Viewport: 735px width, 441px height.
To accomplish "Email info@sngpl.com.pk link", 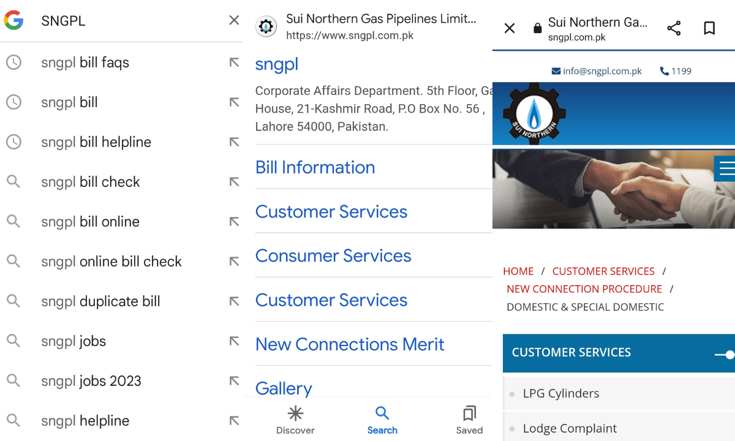I will tap(597, 71).
